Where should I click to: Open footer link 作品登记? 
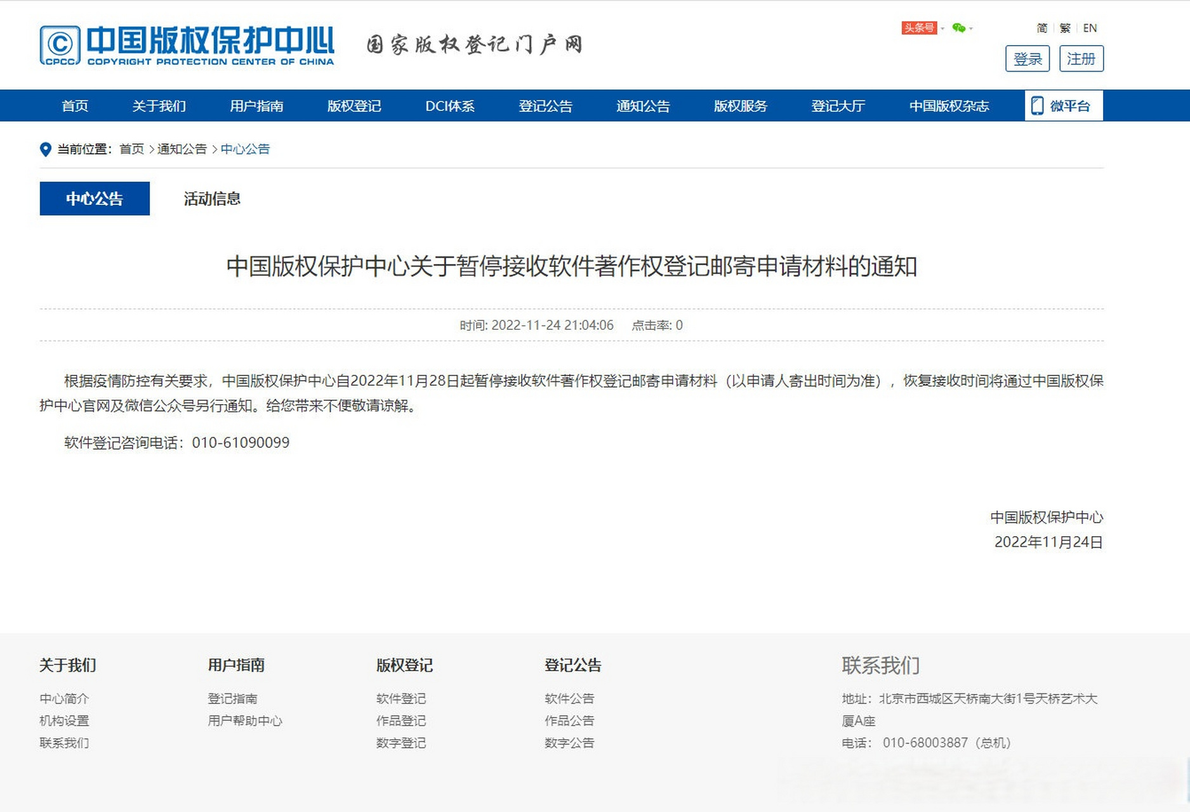point(401,721)
